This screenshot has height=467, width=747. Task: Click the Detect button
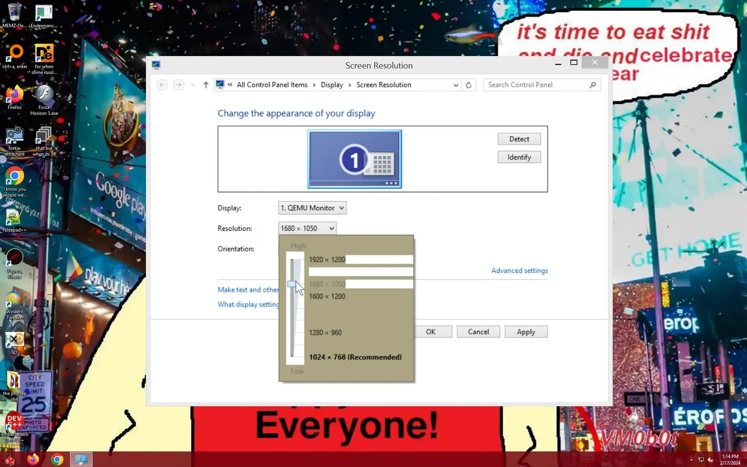pos(519,139)
